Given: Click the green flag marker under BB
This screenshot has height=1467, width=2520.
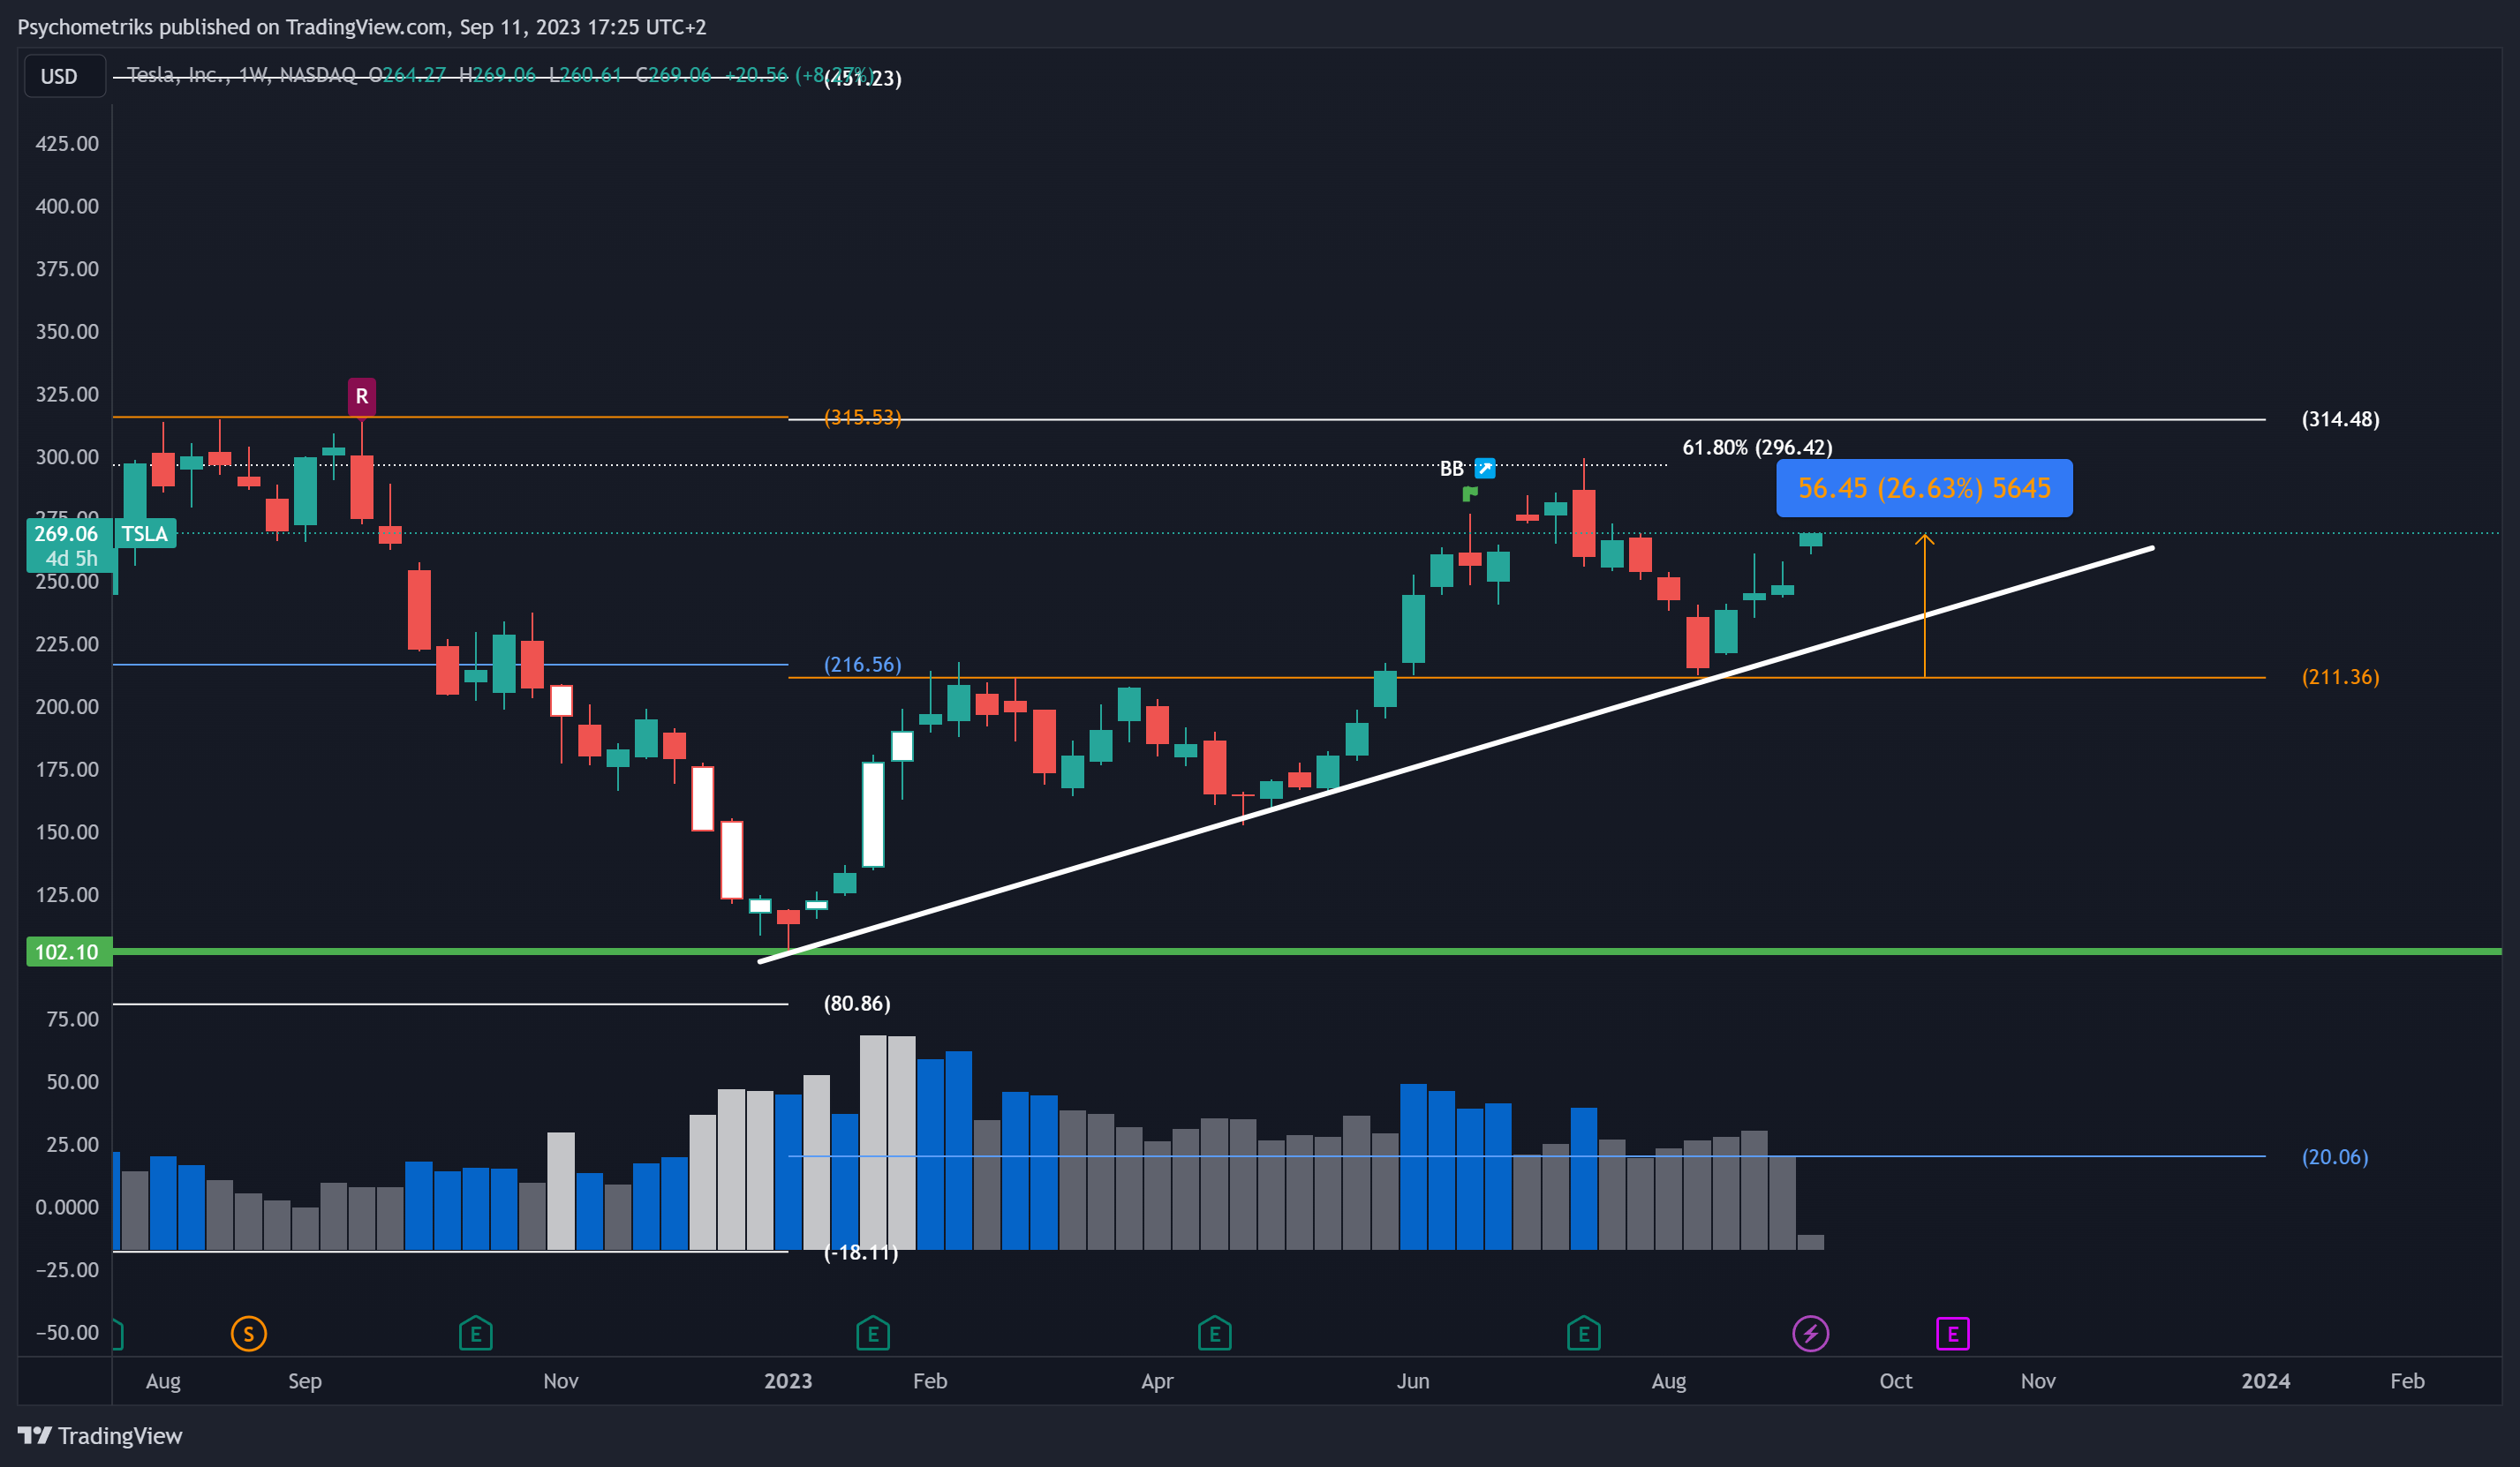Looking at the screenshot, I should tap(1469, 493).
